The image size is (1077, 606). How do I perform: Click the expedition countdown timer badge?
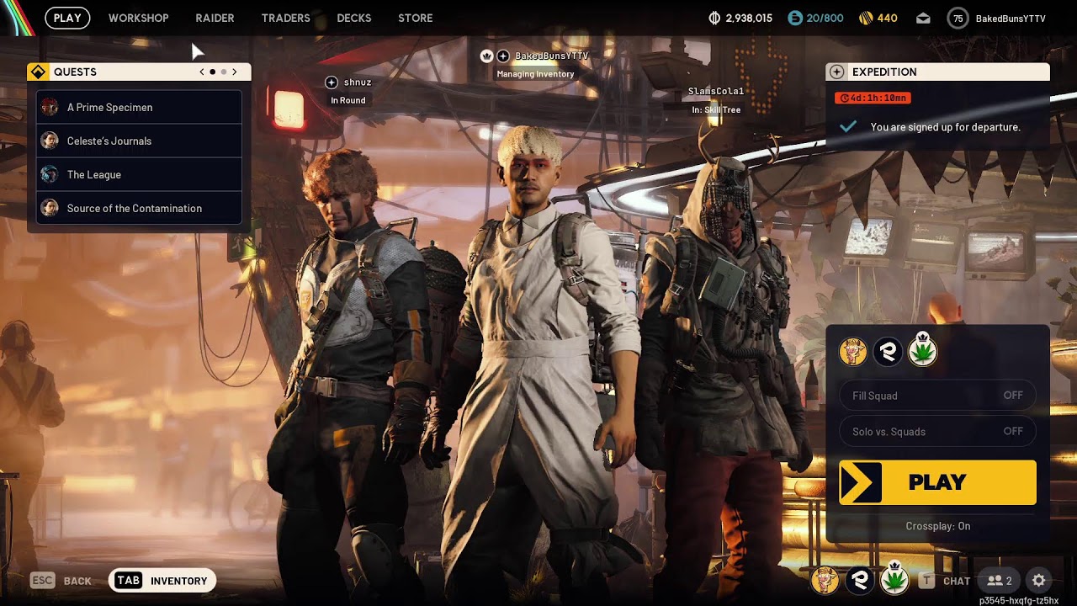tap(873, 98)
